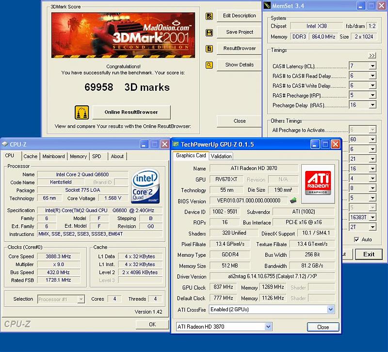Open the ATI CrossFire dropdown

[x=331, y=309]
